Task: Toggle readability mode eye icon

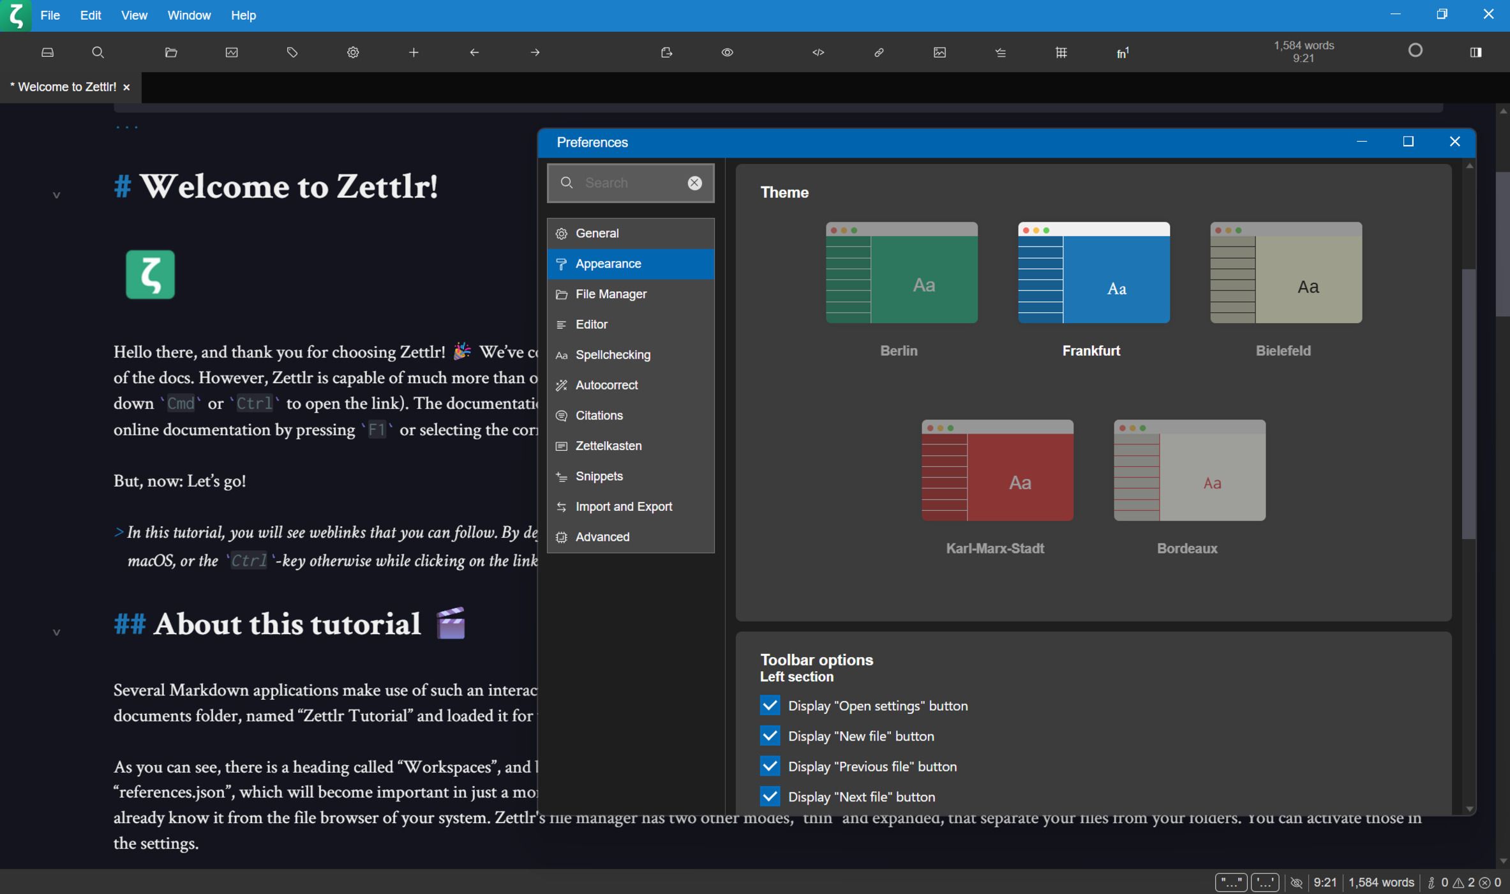Action: point(728,52)
